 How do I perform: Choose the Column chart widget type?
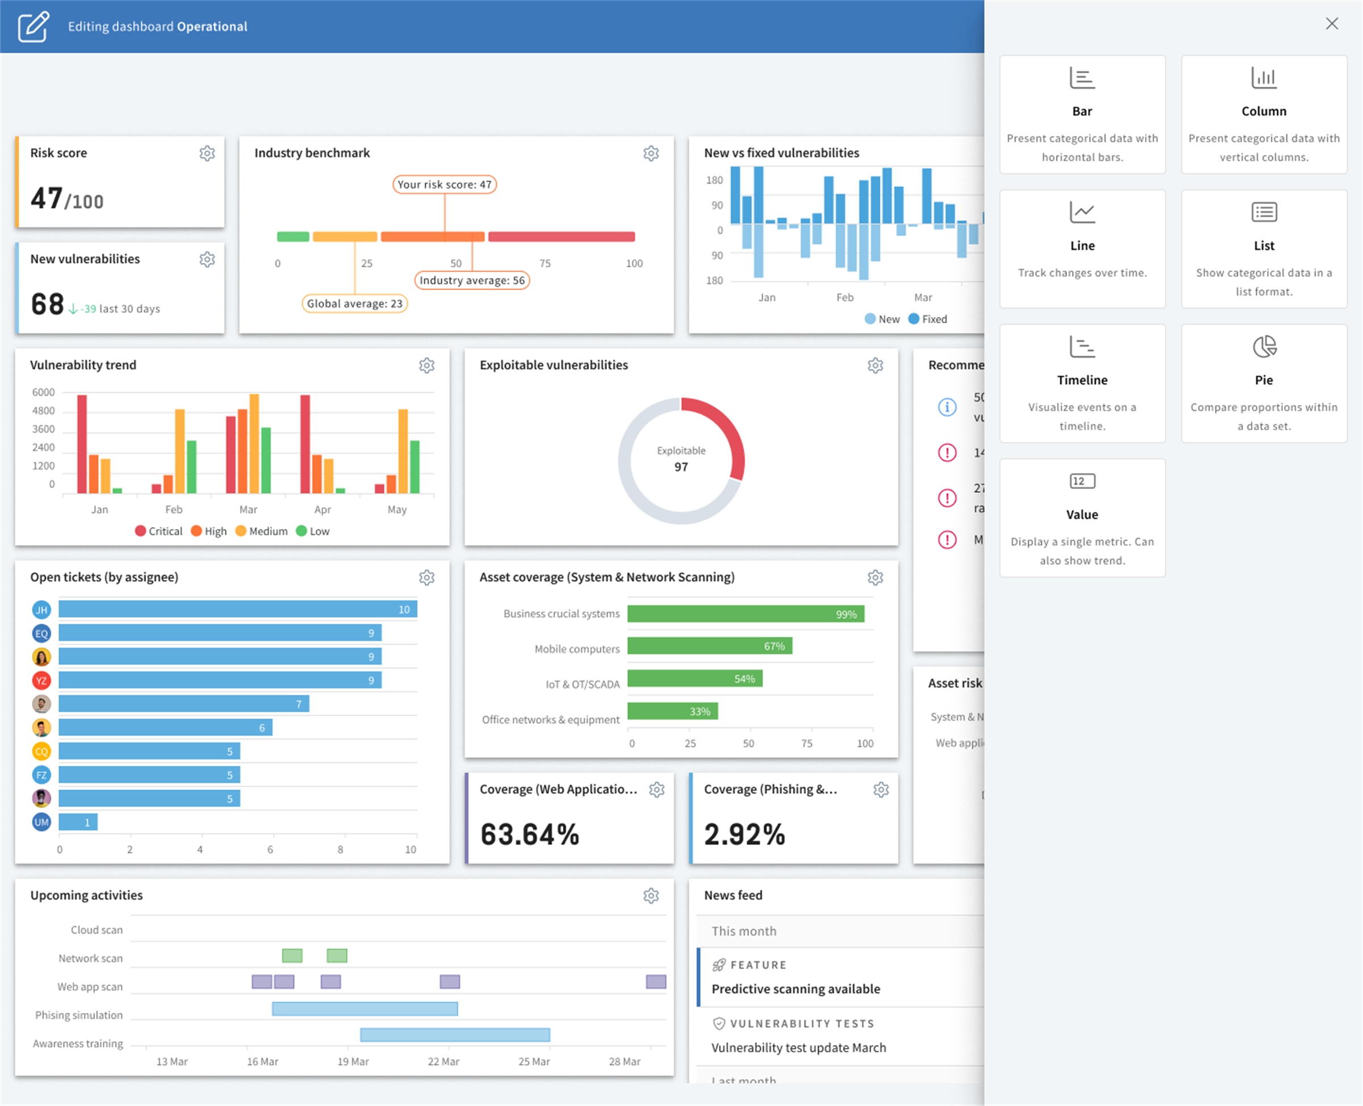click(1264, 115)
